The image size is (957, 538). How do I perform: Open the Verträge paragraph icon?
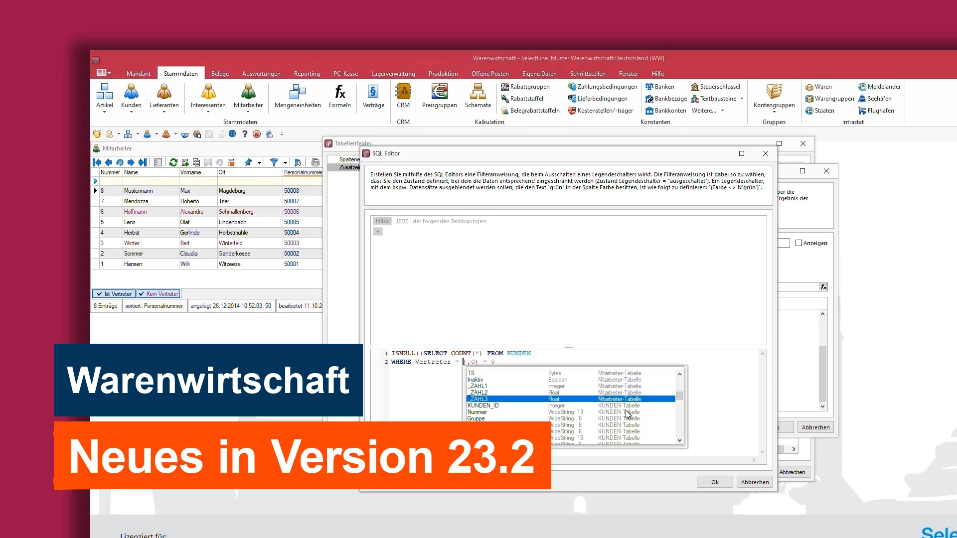373,92
